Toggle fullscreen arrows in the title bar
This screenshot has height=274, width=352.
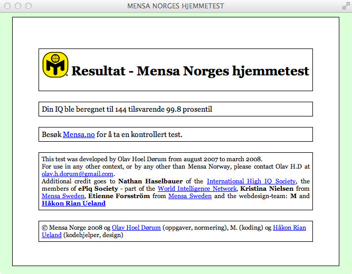[346, 6]
